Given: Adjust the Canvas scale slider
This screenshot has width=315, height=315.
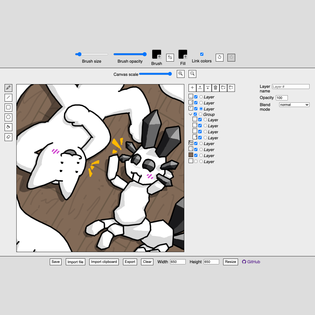Looking at the screenshot, I should (x=155, y=74).
